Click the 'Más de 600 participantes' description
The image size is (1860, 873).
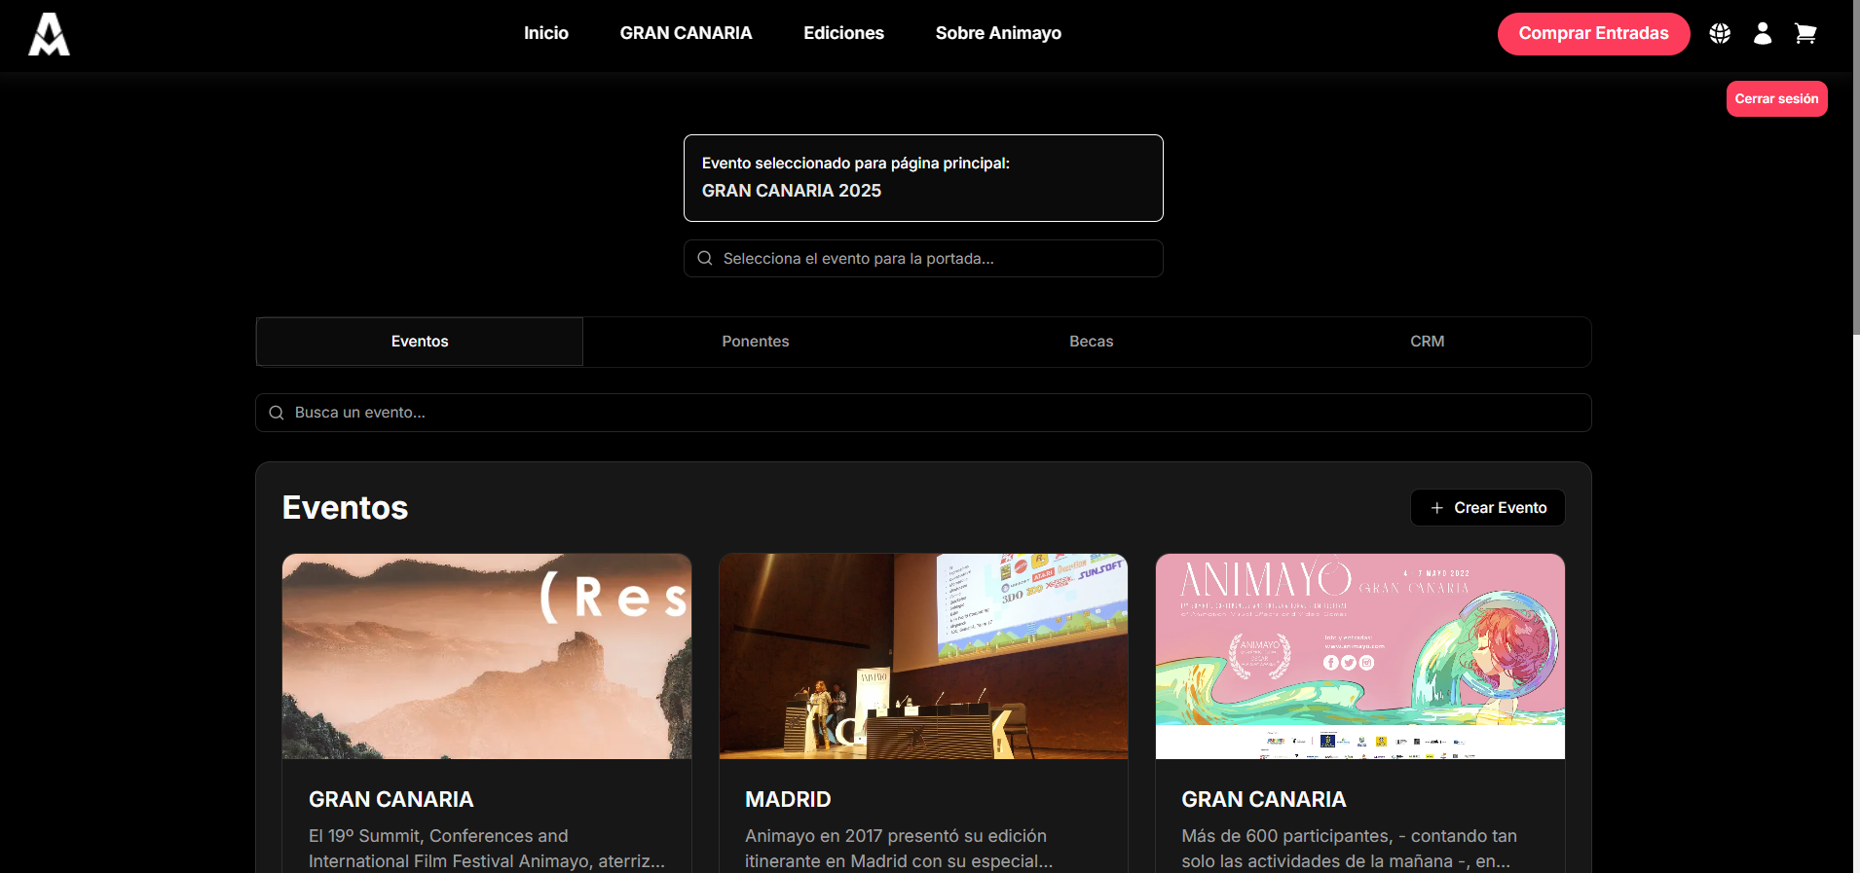tap(1349, 849)
